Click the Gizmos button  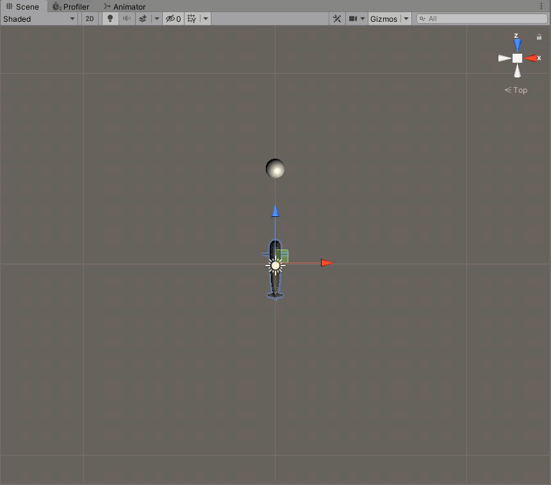click(x=384, y=19)
